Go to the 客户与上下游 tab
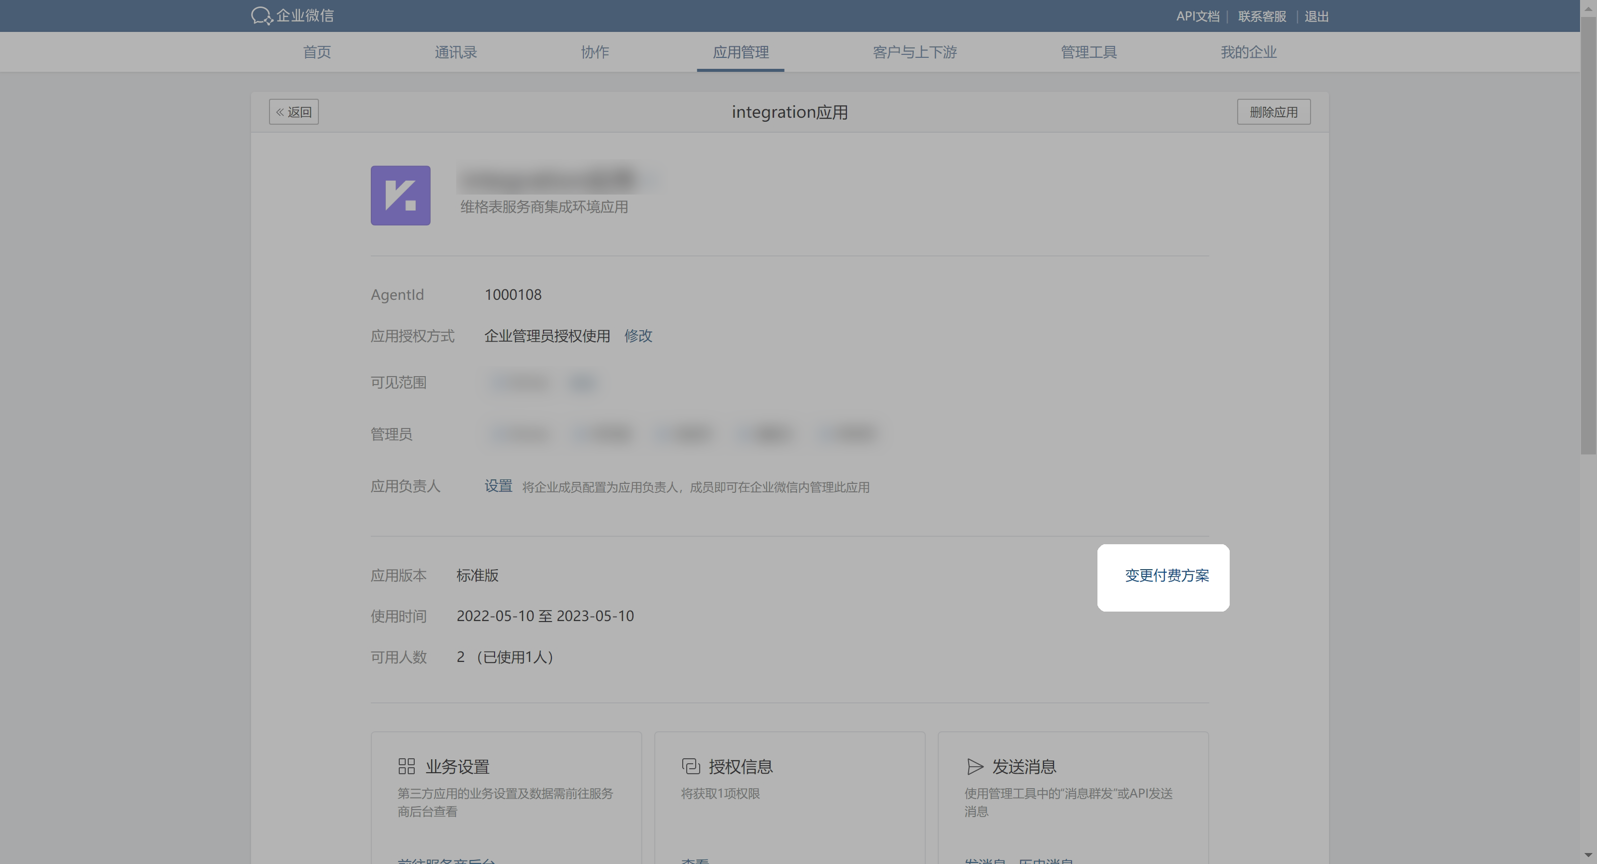The image size is (1597, 864). [x=914, y=52]
